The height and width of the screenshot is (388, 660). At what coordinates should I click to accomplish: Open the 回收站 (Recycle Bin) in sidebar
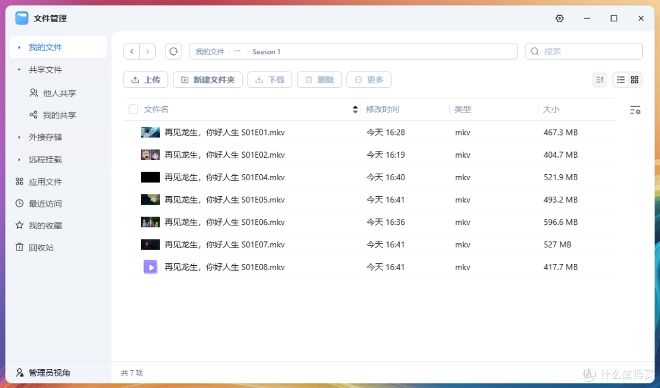tap(46, 247)
